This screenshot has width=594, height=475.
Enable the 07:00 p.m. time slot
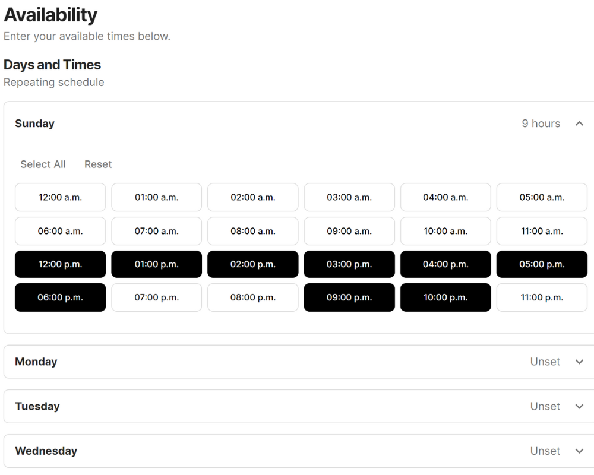(x=156, y=297)
